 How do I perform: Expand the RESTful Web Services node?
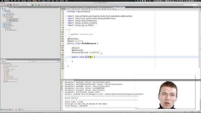tap(3, 14)
